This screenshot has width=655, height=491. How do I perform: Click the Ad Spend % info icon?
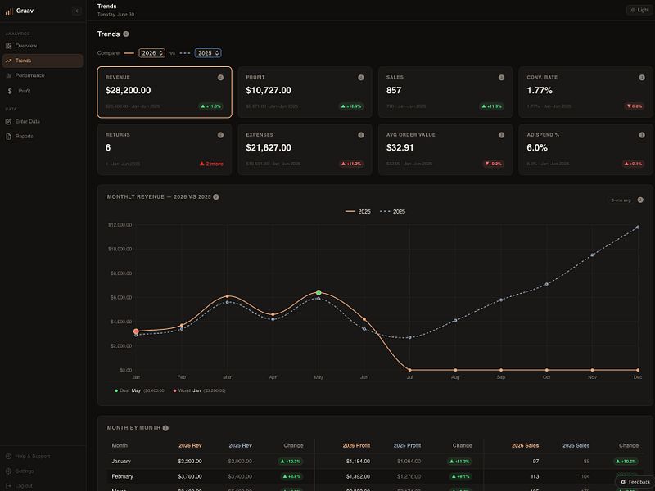pyautogui.click(x=642, y=135)
